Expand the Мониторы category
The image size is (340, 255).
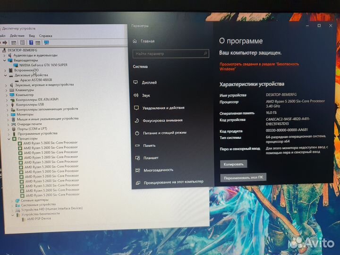8,115
